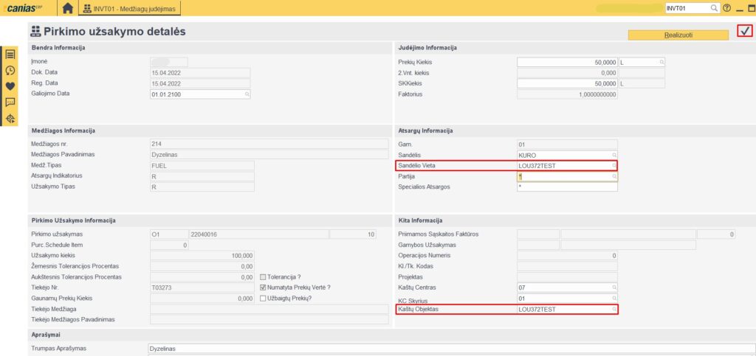Click the help question mark icon

point(727,8)
